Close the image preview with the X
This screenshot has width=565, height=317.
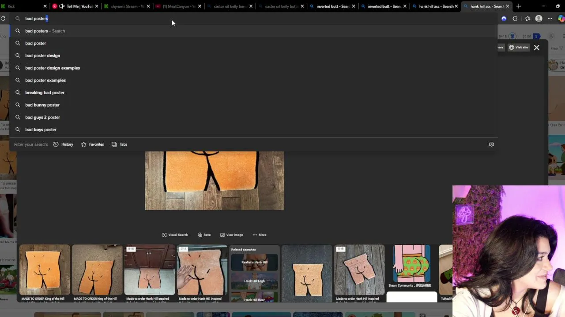tap(536, 48)
